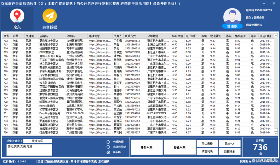This screenshot has width=280, height=165.
Task: Click the 停止采集 button
Action: point(180,147)
